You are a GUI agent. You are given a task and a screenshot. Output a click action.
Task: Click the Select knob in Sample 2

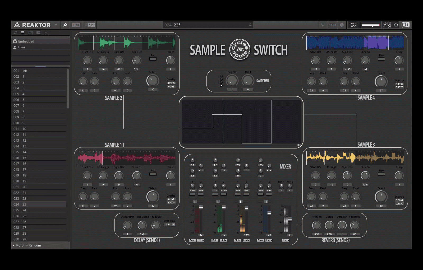[x=153, y=81]
